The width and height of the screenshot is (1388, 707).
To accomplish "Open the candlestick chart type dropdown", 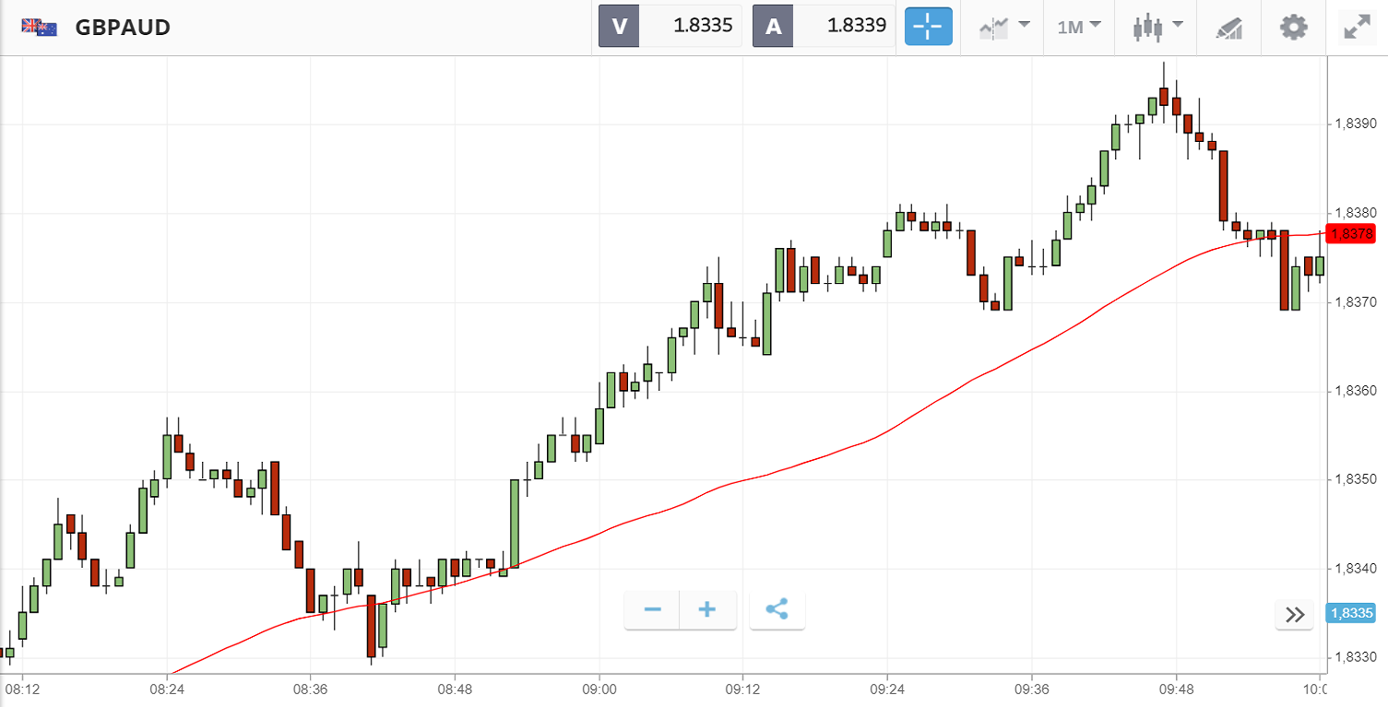I will click(x=1157, y=27).
